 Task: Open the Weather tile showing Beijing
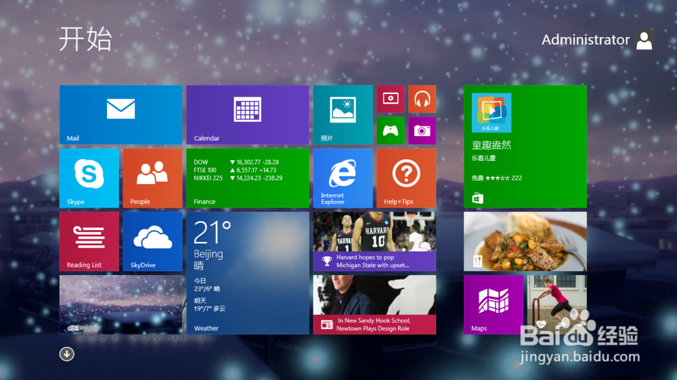click(248, 273)
